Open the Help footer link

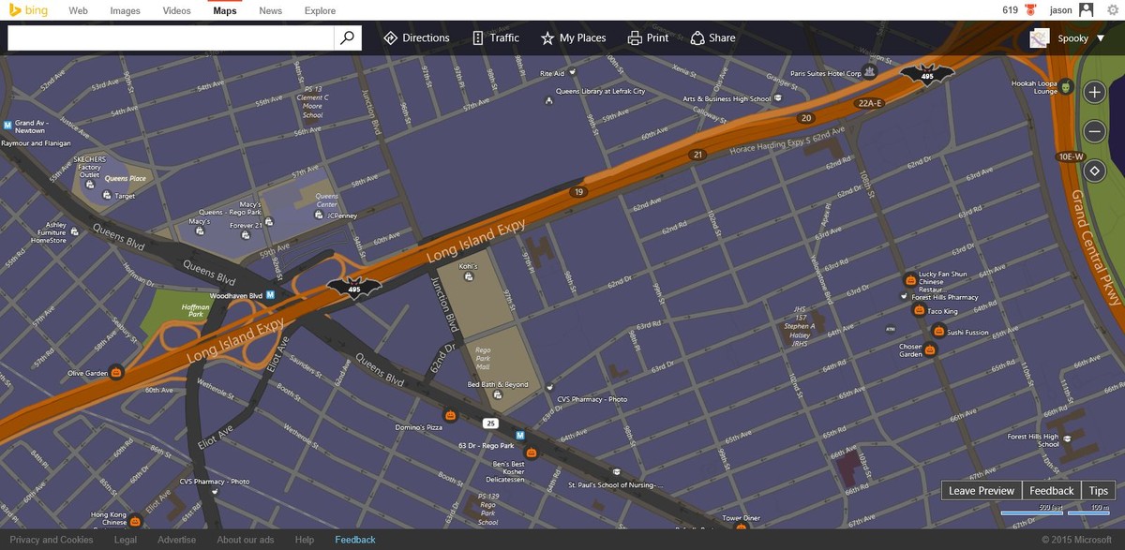(305, 540)
